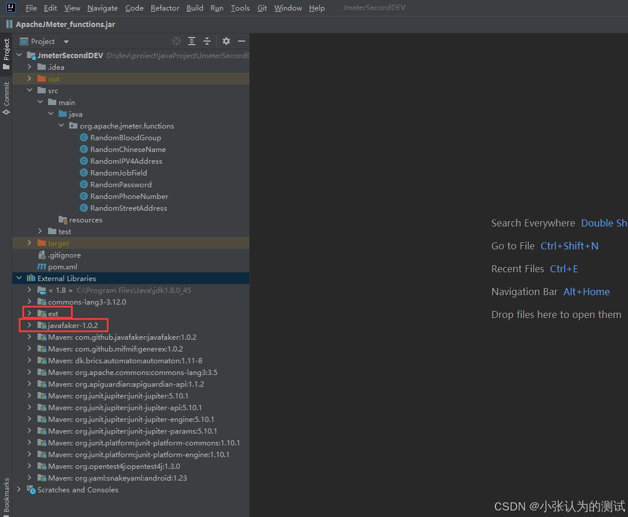Open the Edit menu

click(50, 8)
